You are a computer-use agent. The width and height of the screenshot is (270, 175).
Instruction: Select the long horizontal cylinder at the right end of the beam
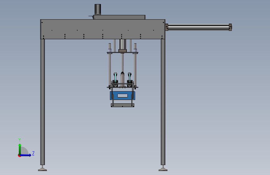(x=199, y=27)
